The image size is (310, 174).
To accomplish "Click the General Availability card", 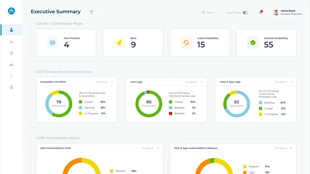I will point(266,43).
